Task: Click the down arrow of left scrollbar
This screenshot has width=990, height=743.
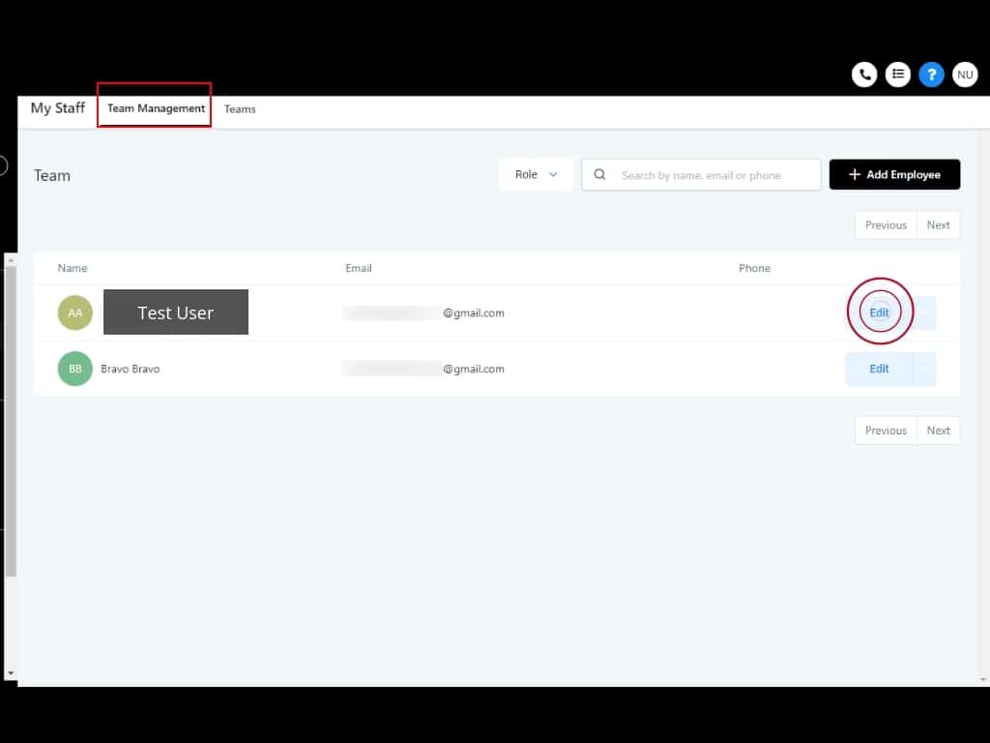Action: point(10,672)
